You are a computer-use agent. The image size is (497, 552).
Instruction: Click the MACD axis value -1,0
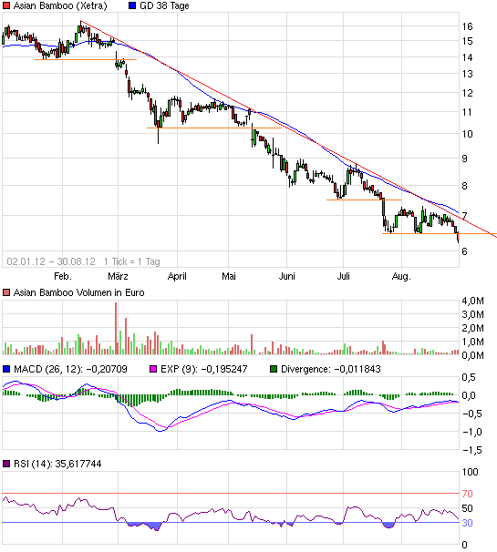(x=472, y=432)
